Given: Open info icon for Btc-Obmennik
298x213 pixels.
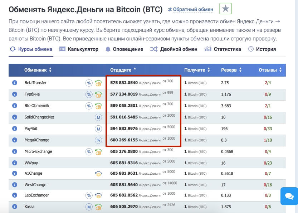Looking at the screenshot, I should click(x=15, y=106).
